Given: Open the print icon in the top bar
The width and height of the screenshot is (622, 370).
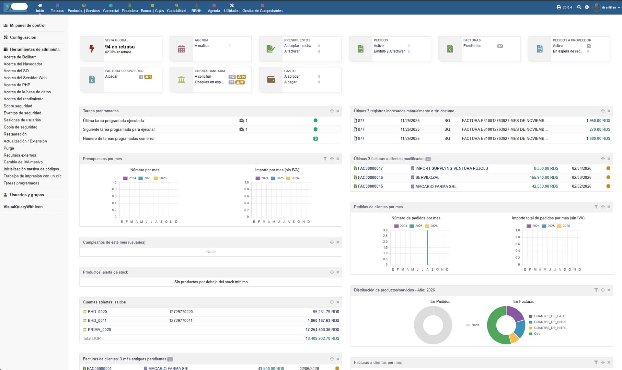Looking at the screenshot, I should (558, 7).
